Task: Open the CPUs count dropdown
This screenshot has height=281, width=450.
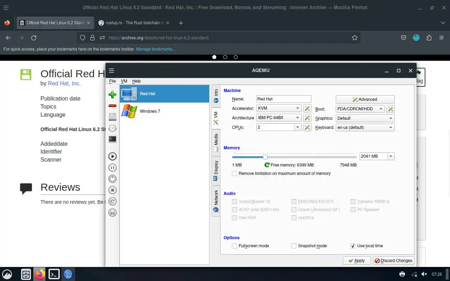Action: click(298, 127)
